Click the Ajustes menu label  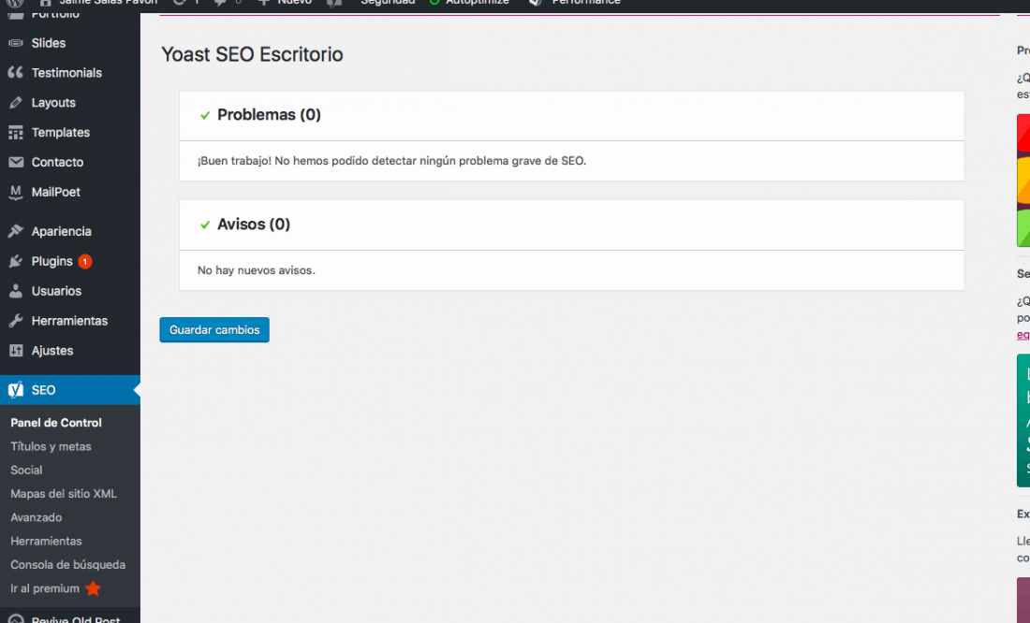click(51, 351)
